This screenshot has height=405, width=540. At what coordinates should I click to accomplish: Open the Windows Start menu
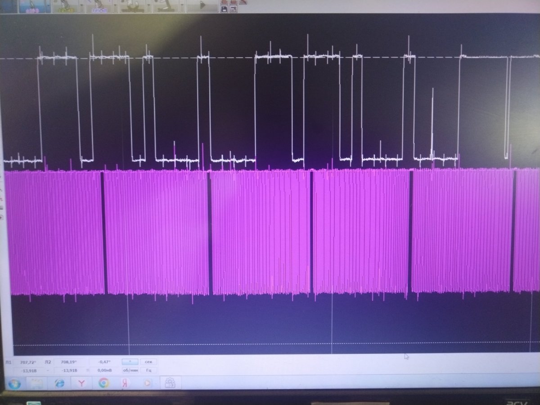(x=14, y=383)
